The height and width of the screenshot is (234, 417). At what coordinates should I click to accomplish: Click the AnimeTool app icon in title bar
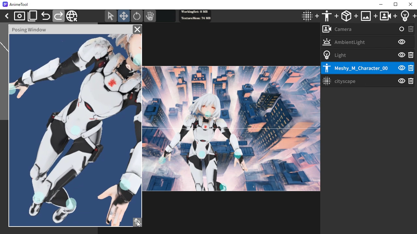(x=5, y=5)
